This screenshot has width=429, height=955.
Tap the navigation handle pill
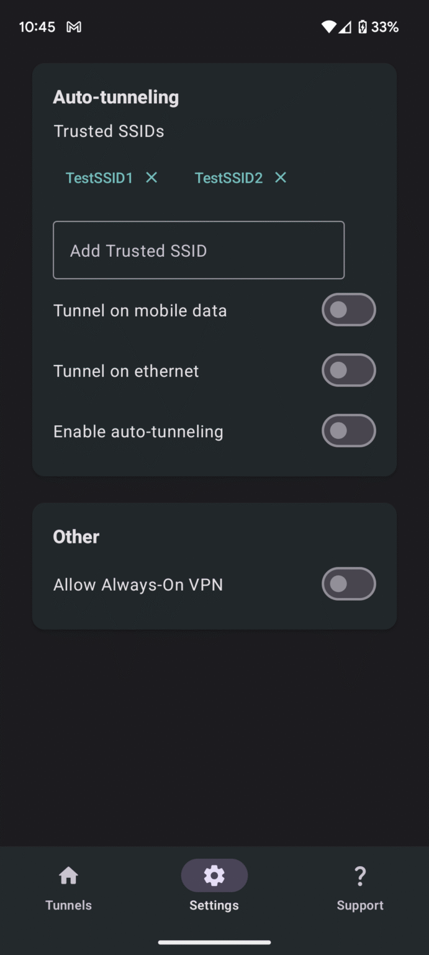click(214, 941)
